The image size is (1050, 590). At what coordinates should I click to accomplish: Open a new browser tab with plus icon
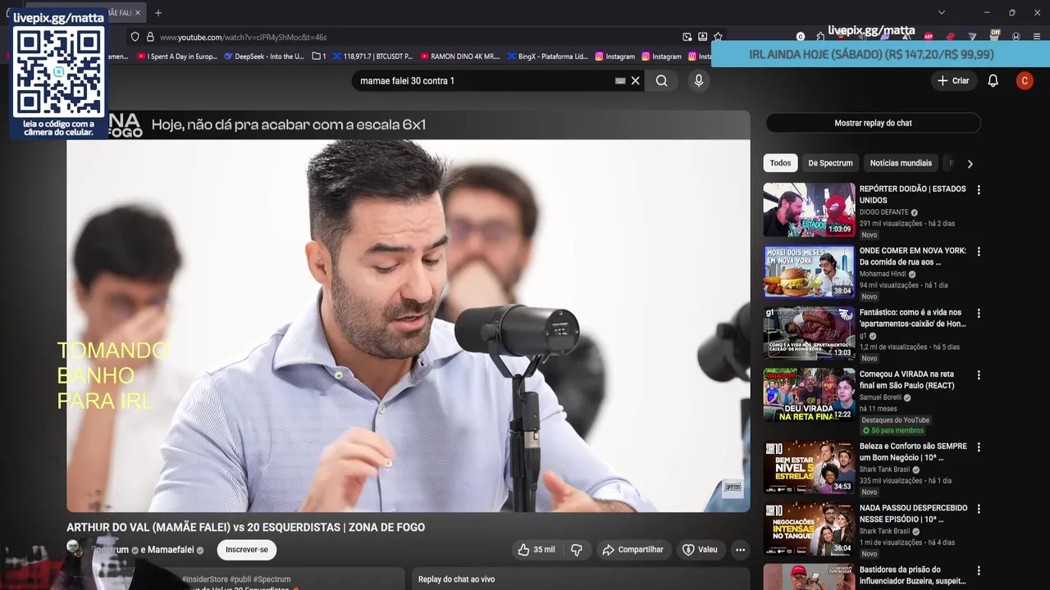pyautogui.click(x=158, y=12)
